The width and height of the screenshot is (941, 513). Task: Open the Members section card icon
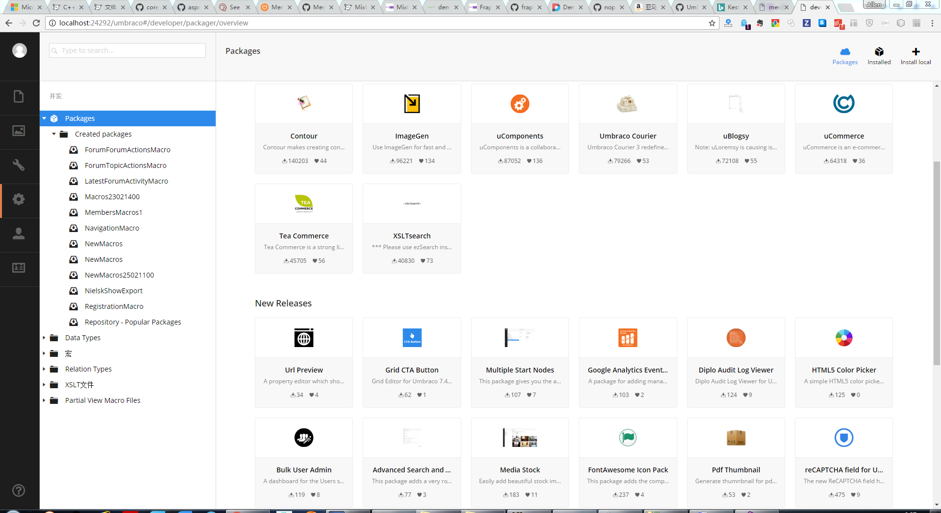click(19, 268)
